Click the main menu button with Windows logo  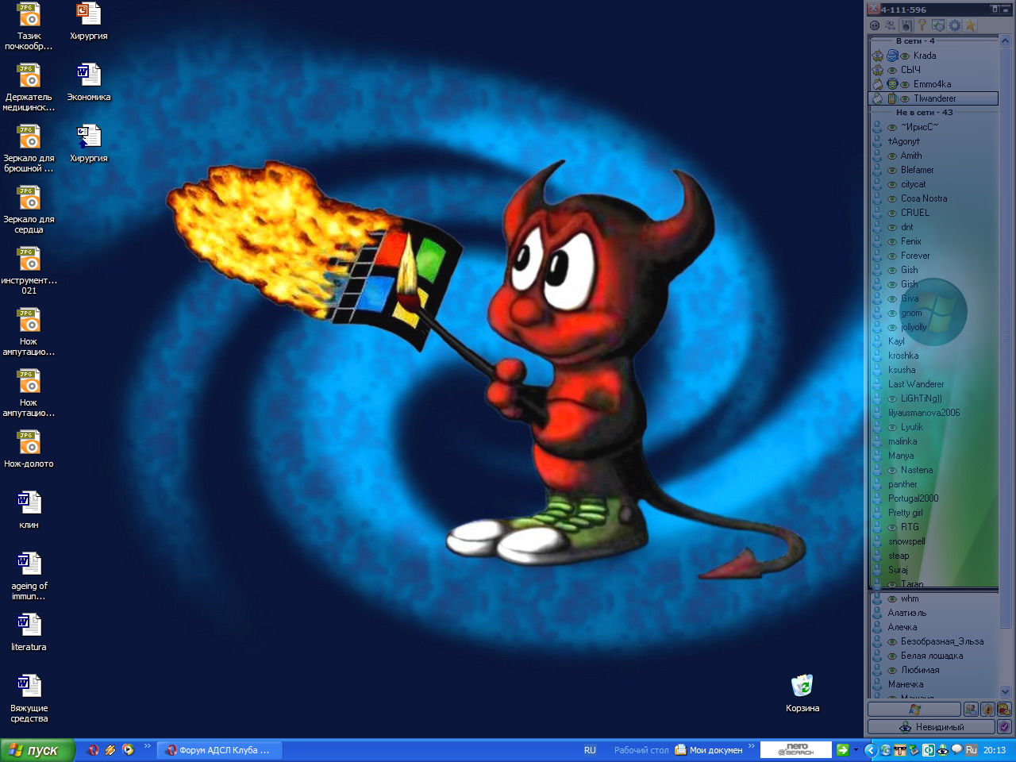click(914, 709)
